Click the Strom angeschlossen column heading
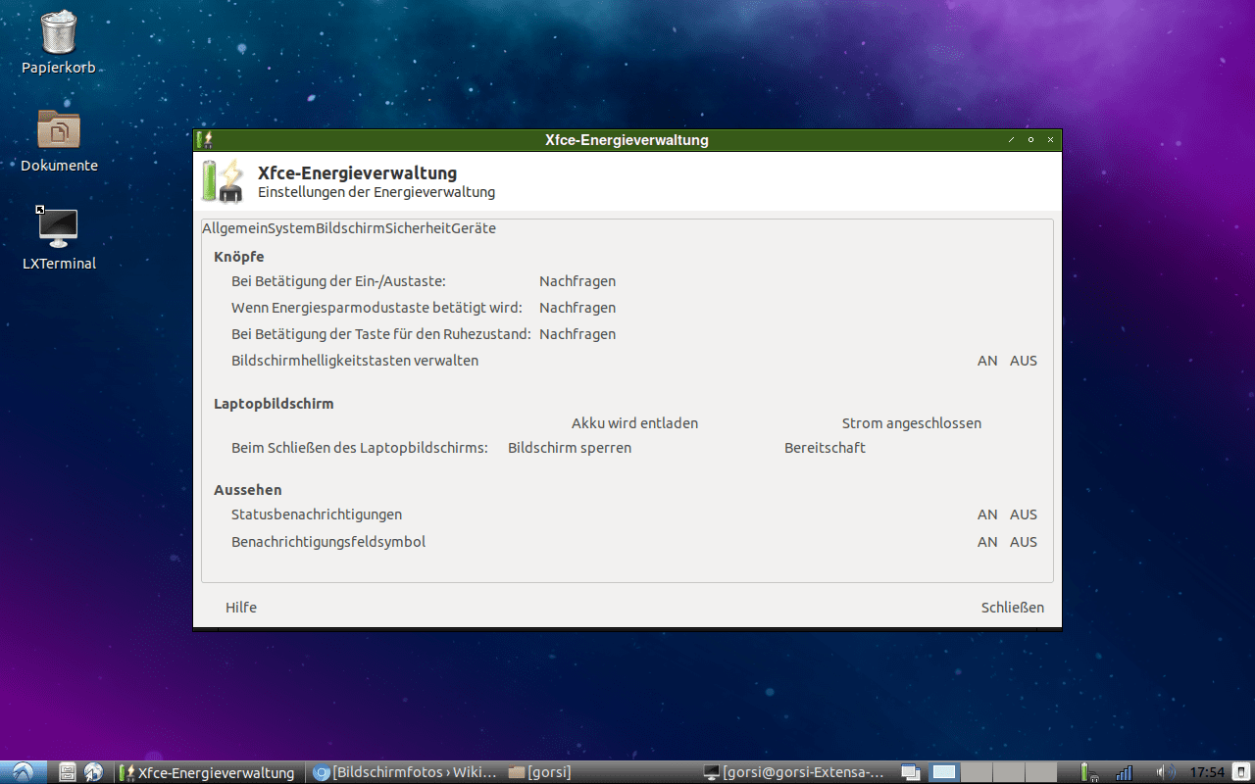Screen dimensions: 1255x784 (912, 423)
